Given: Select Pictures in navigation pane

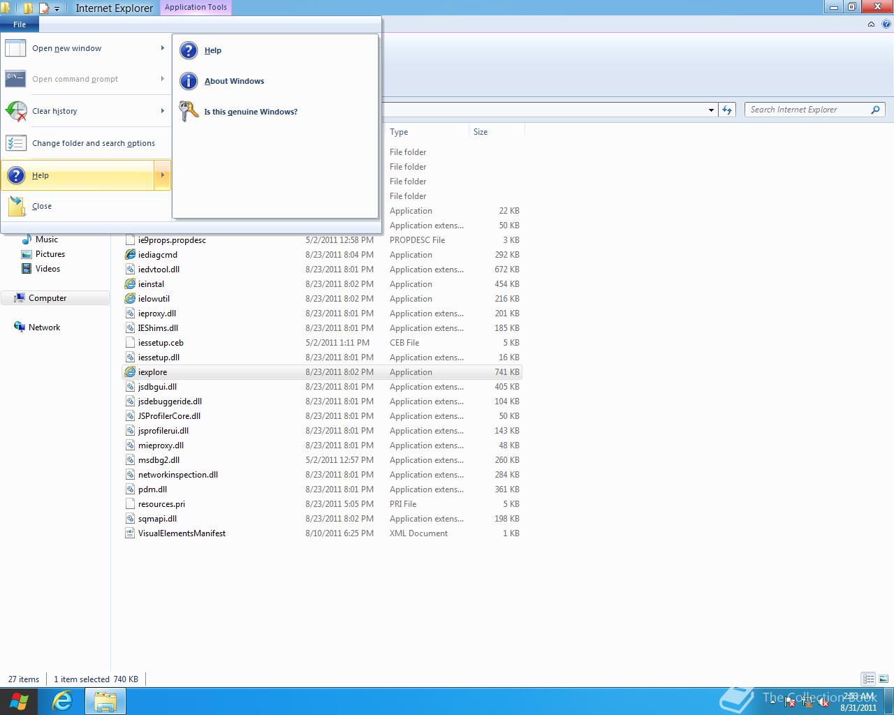Looking at the screenshot, I should (50, 254).
